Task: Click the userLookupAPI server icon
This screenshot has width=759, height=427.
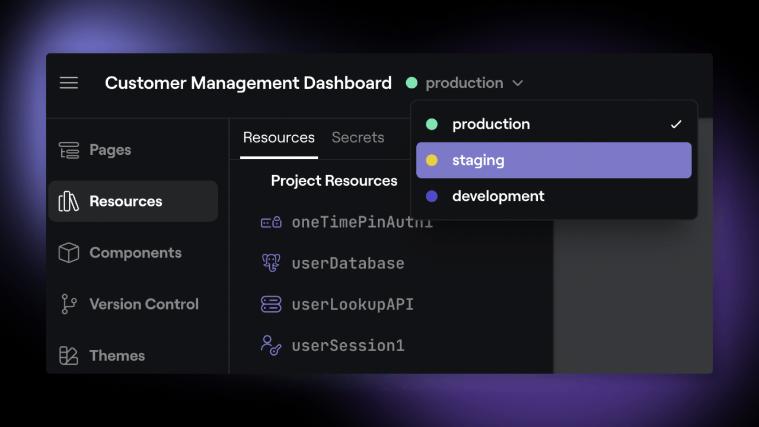Action: click(x=271, y=304)
